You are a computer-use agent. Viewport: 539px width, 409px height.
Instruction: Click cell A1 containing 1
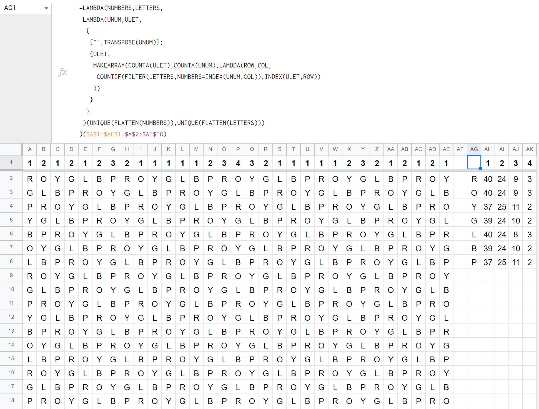[x=30, y=163]
